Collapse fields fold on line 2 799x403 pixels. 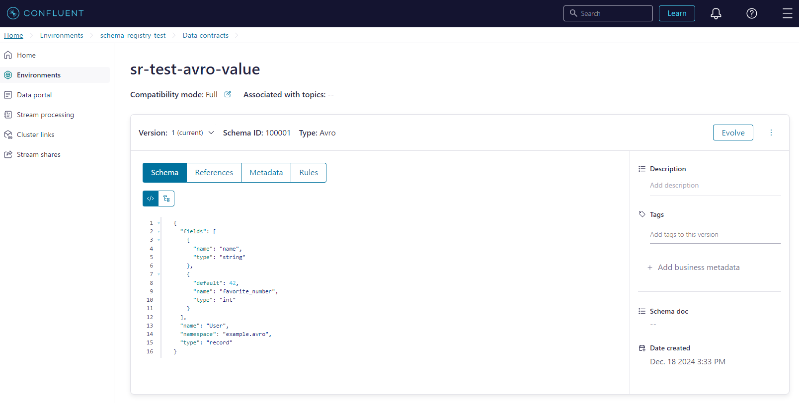click(159, 232)
